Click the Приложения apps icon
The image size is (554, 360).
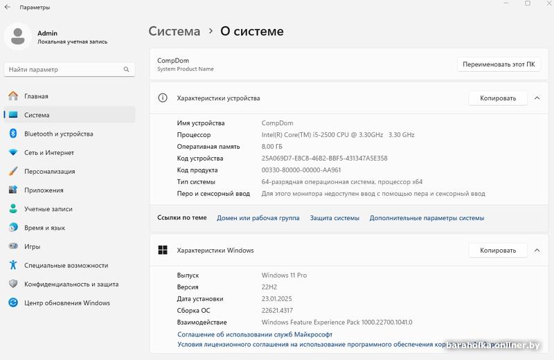pos(13,190)
